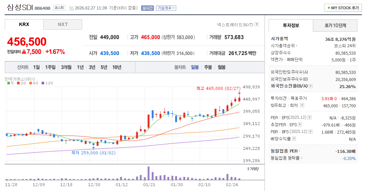The width and height of the screenshot is (365, 191).
Task: Switch to the NXT tab
Action: (63, 24)
